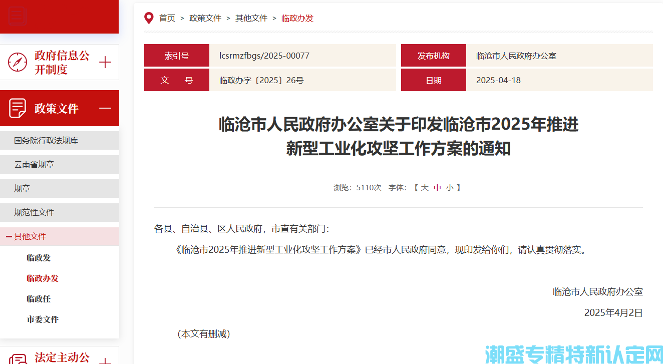
Task: Click 临政办发 in breadcrumb
Action: pyautogui.click(x=297, y=18)
